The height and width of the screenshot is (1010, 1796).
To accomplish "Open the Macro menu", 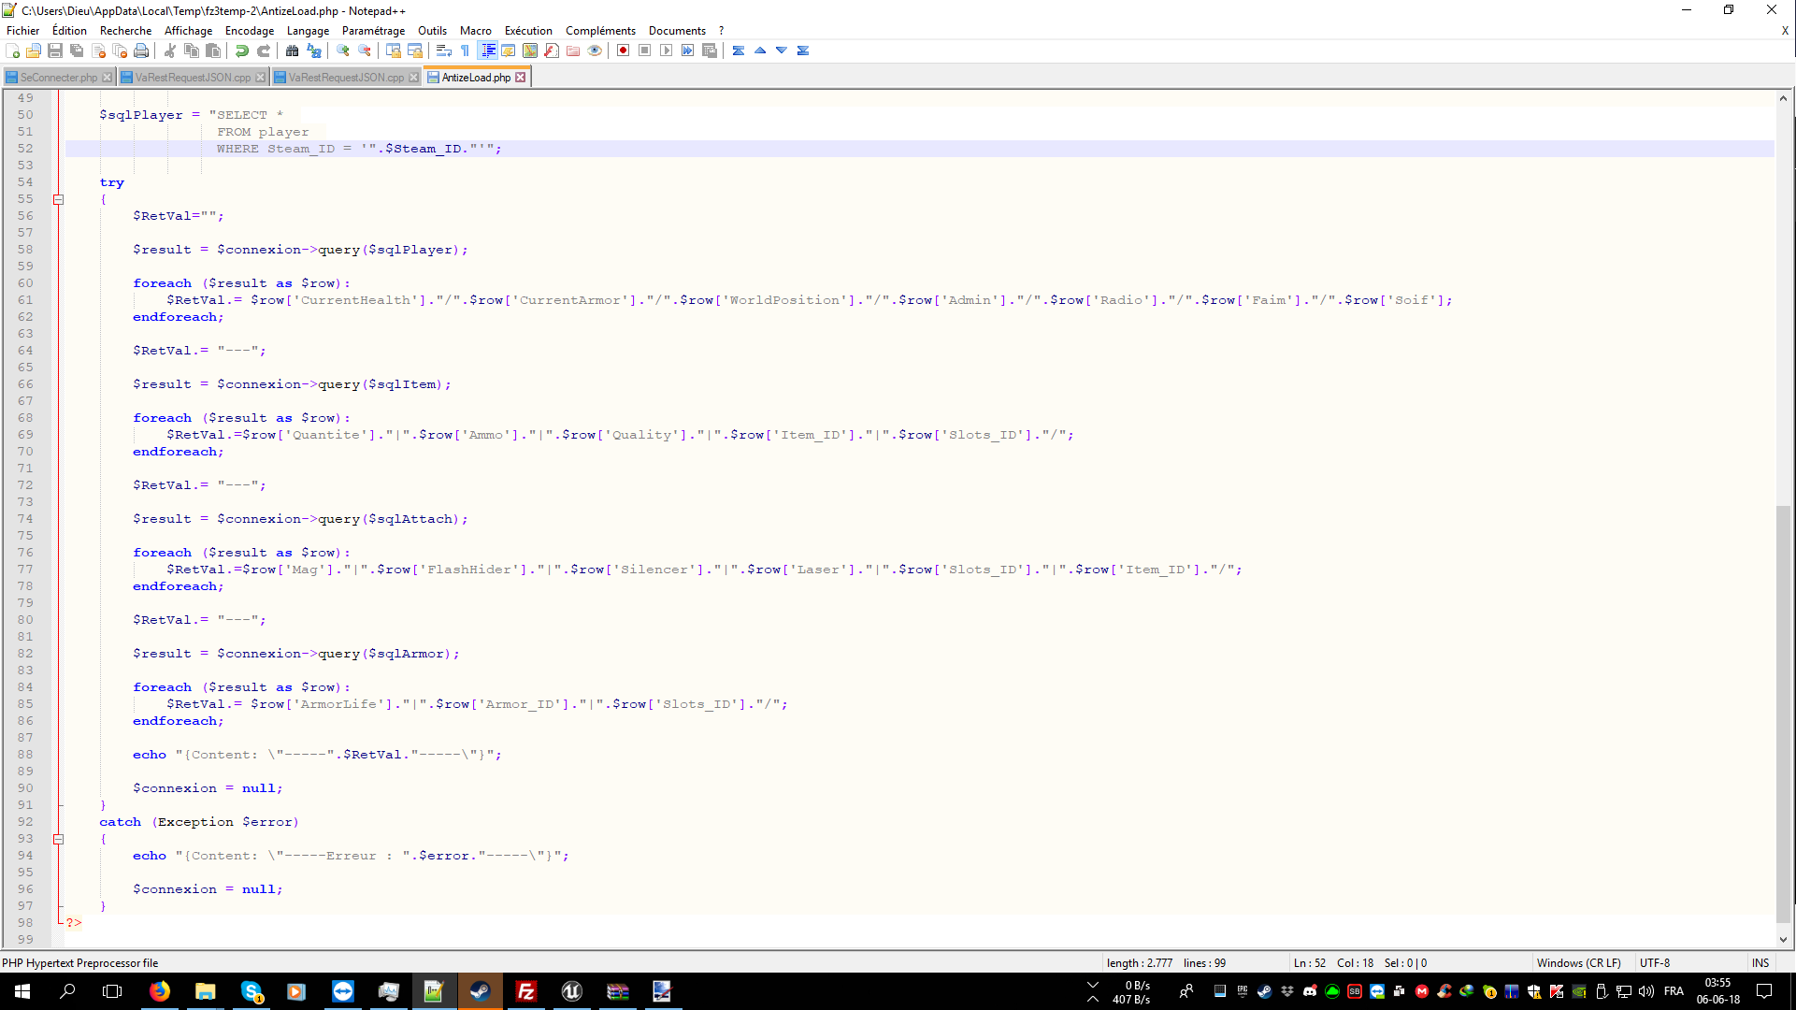I will pos(476,30).
